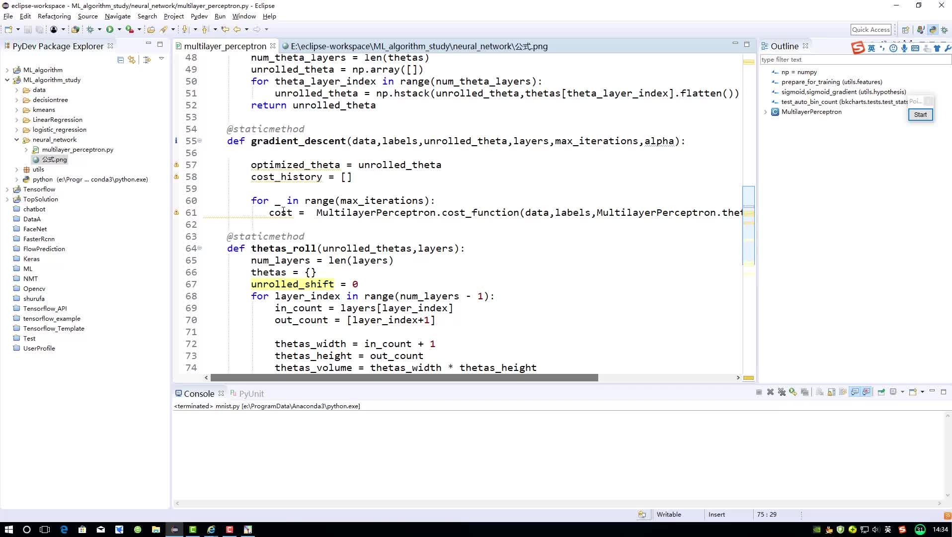
Task: Open the Run button dropdown arrow
Action: [x=119, y=29]
